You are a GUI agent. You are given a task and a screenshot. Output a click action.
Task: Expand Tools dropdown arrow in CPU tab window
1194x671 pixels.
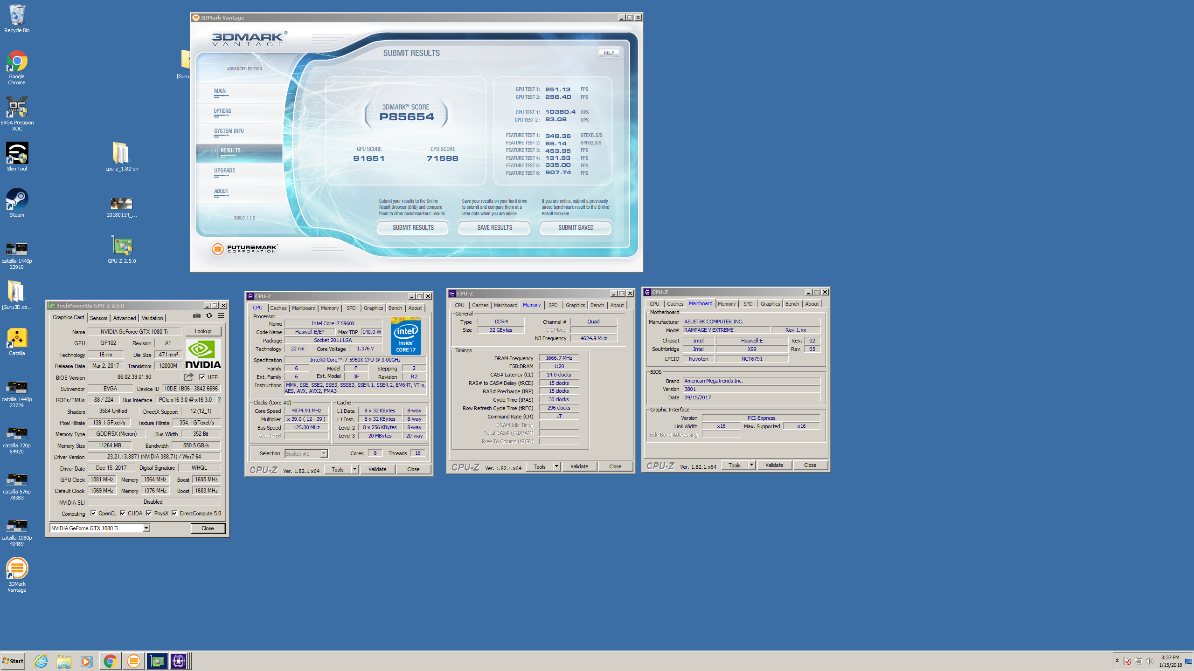pyautogui.click(x=354, y=469)
